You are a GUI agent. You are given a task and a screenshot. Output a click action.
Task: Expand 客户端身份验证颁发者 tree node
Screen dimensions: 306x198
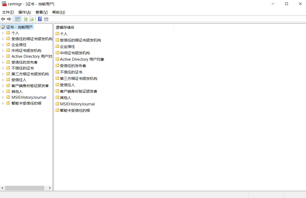coord(3,86)
